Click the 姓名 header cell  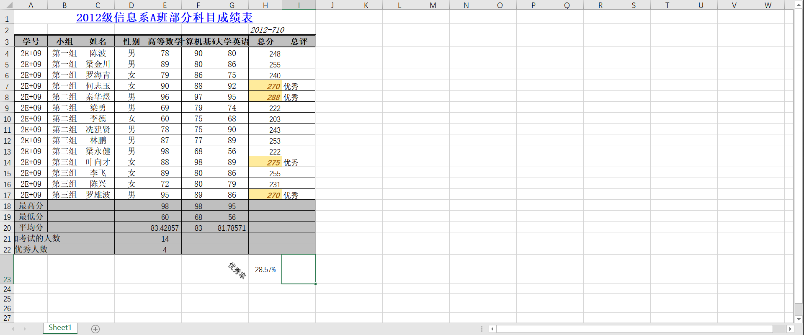[98, 41]
